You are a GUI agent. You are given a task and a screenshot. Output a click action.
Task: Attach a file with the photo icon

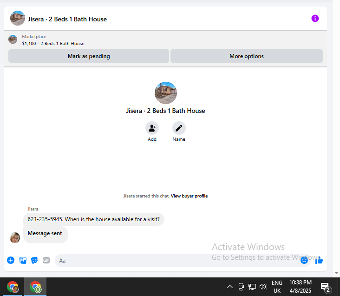(23, 260)
